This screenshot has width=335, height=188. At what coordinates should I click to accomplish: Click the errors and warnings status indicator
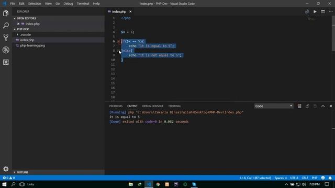(9, 178)
